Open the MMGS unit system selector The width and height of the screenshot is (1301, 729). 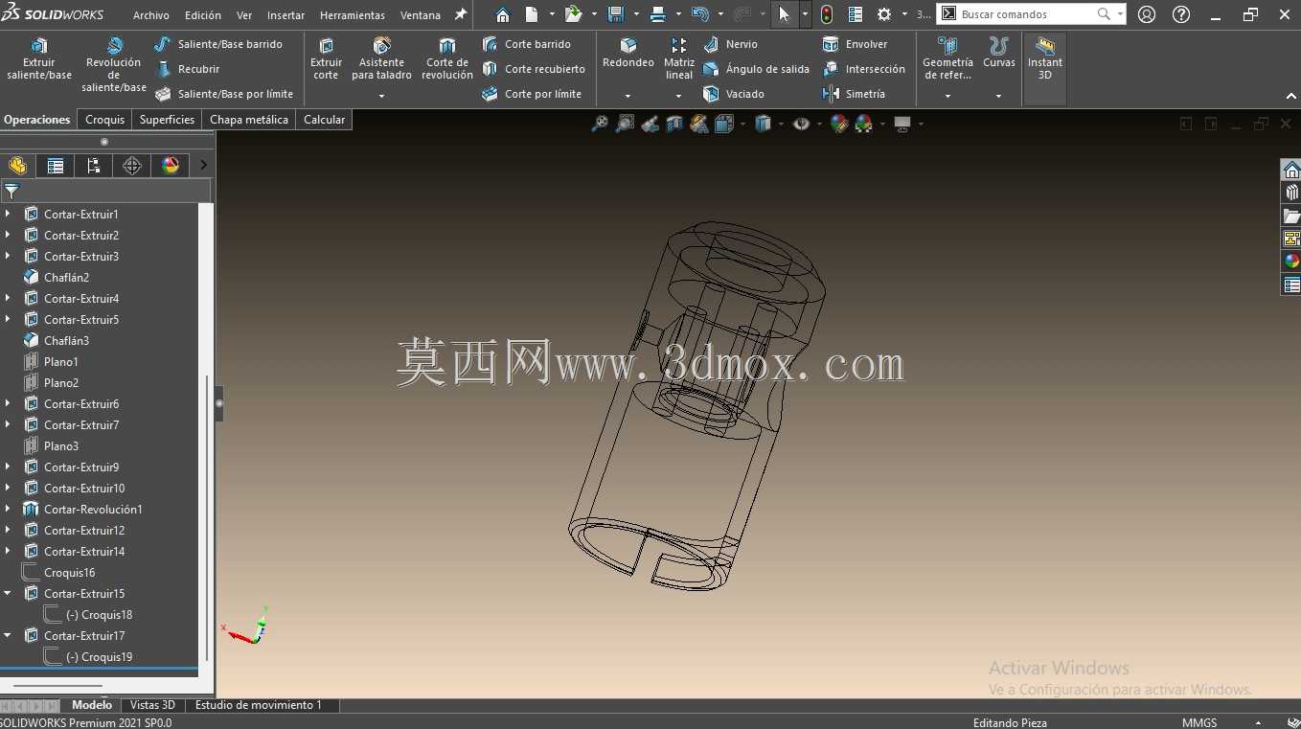click(1199, 722)
